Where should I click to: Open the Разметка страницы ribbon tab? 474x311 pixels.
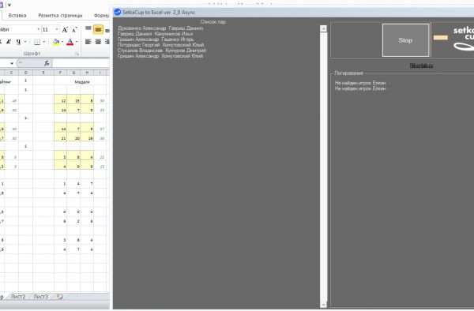point(60,16)
